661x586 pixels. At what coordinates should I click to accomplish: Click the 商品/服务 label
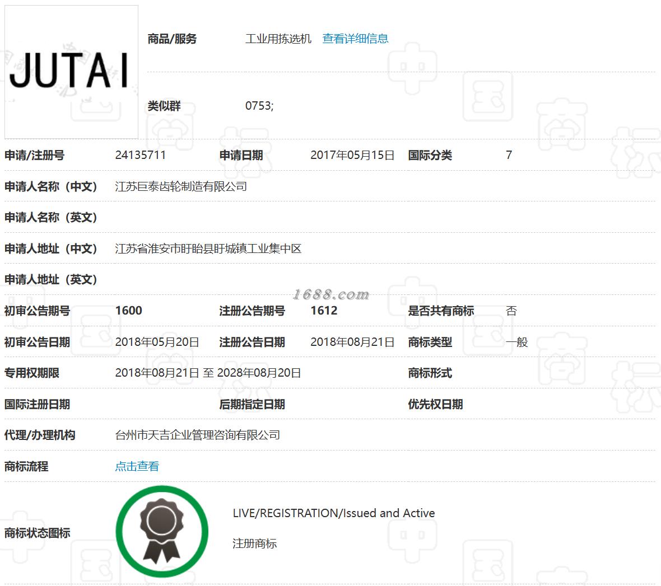point(172,39)
